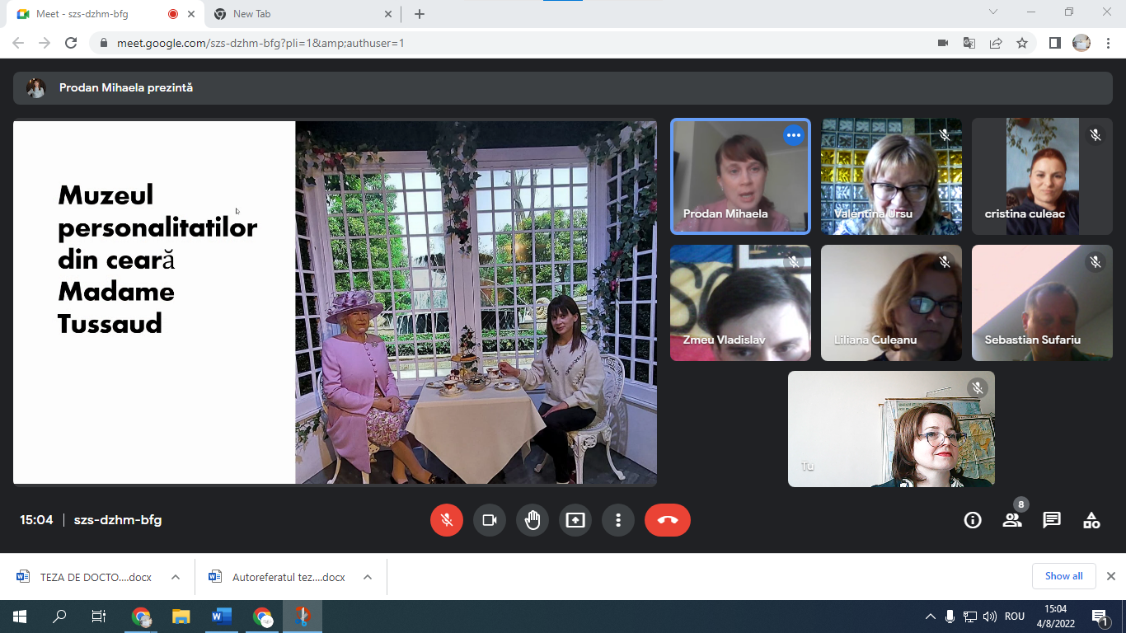1126x633 pixels.
Task: Open the in-call chat panel
Action: (x=1052, y=520)
